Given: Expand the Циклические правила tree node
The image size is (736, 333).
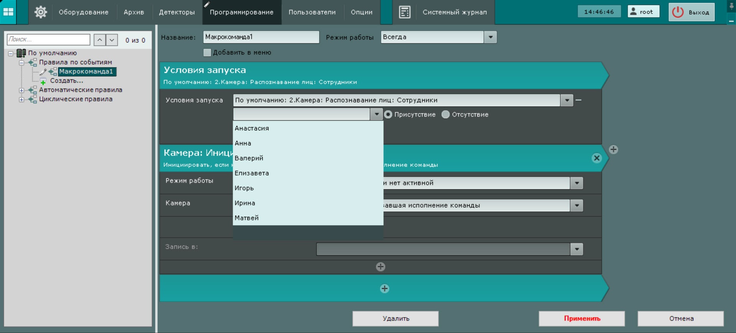Looking at the screenshot, I should pos(21,100).
